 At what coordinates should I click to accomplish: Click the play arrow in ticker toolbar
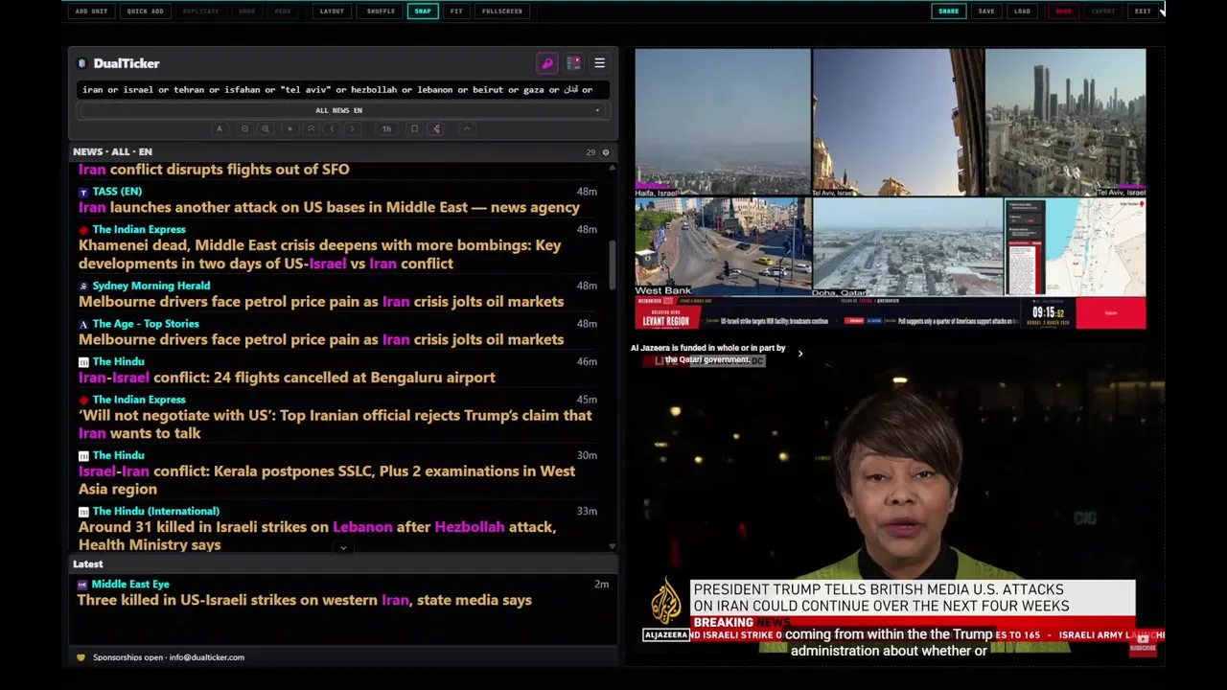(289, 128)
